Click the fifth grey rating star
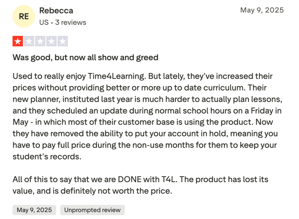Image resolution: width=299 pixels, height=219 pixels. [62, 41]
